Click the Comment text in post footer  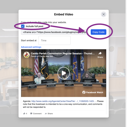pos(37,114)
